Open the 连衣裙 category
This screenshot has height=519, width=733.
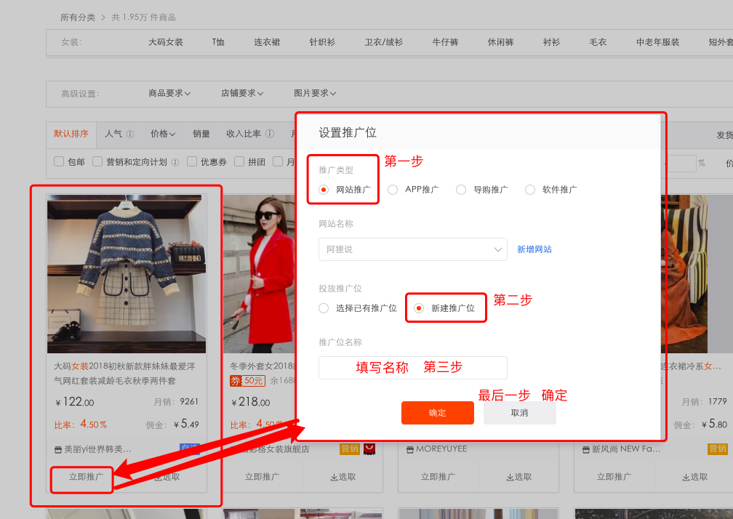coord(267,43)
